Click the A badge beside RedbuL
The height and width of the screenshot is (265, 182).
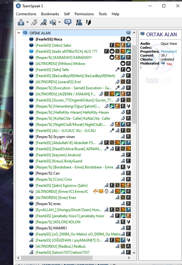tap(128, 246)
